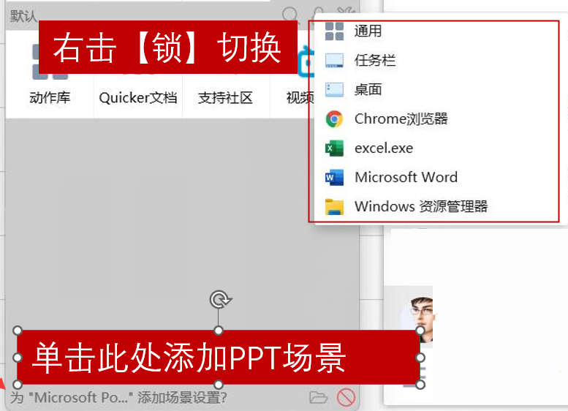The image size is (568, 411).
Task: Click the 桌面 desktop icon
Action: (334, 89)
